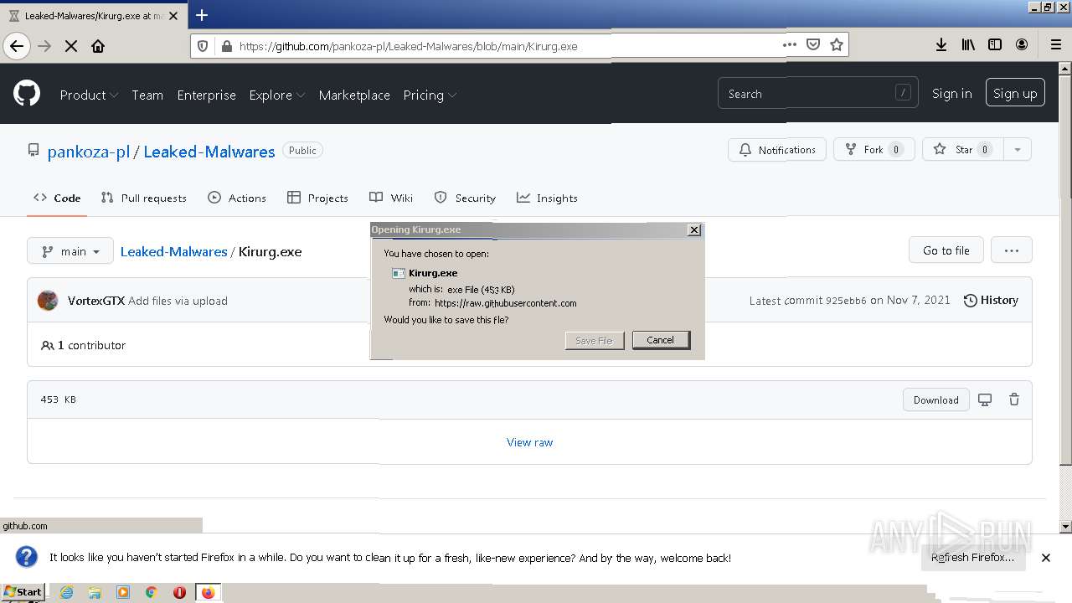The width and height of the screenshot is (1072, 603).
Task: Open Opera icon on taskbar
Action: pyautogui.click(x=179, y=592)
